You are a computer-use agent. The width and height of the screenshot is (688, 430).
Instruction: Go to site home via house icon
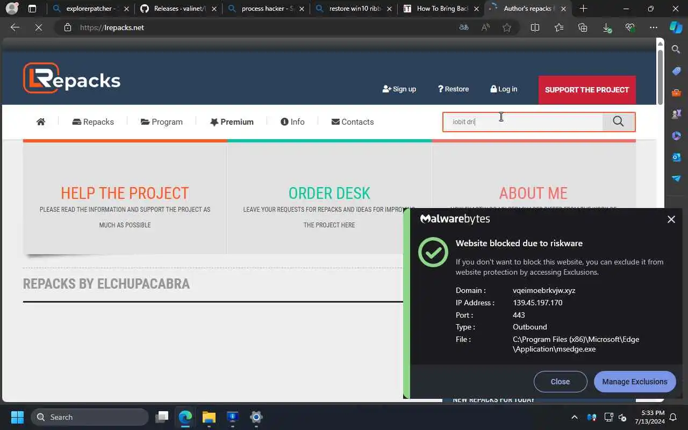(x=41, y=122)
